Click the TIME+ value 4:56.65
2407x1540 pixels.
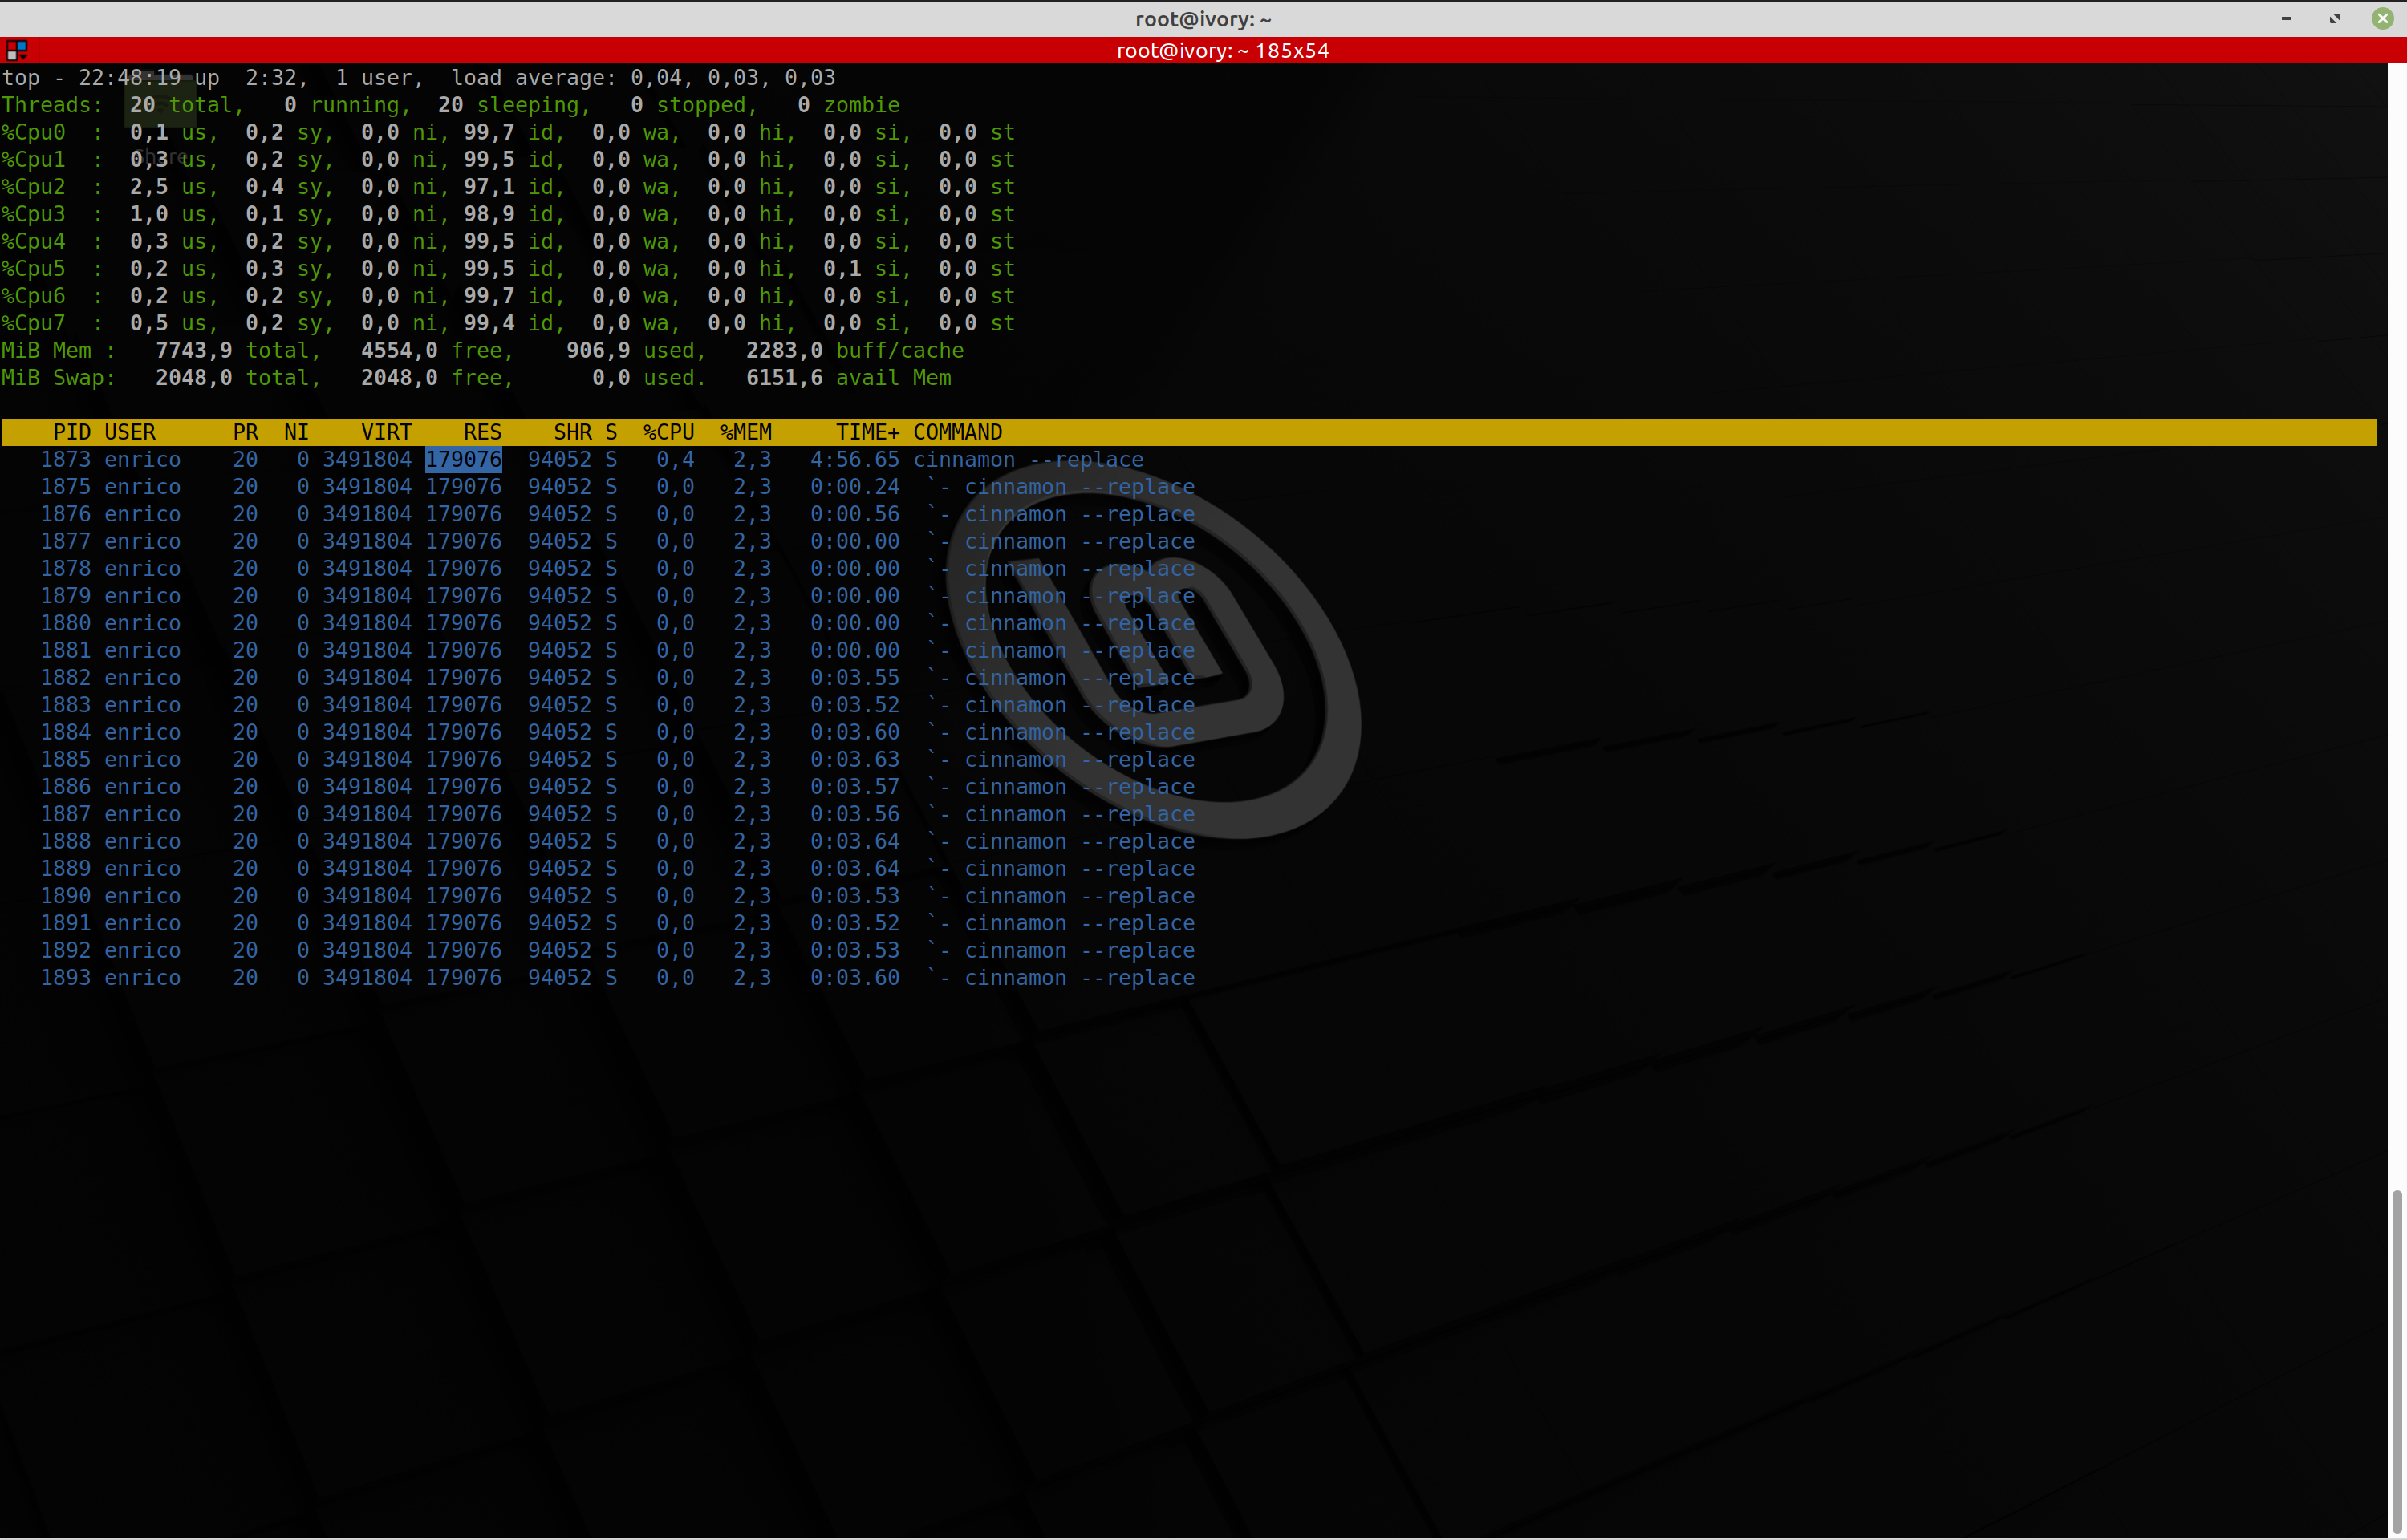point(855,460)
